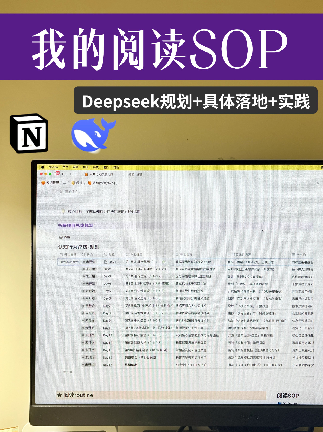Switch to the 表格 view tab

pyautogui.click(x=65, y=237)
